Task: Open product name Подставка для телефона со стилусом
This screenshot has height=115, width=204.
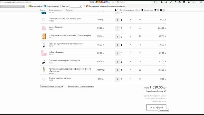Action: [x=64, y=60]
